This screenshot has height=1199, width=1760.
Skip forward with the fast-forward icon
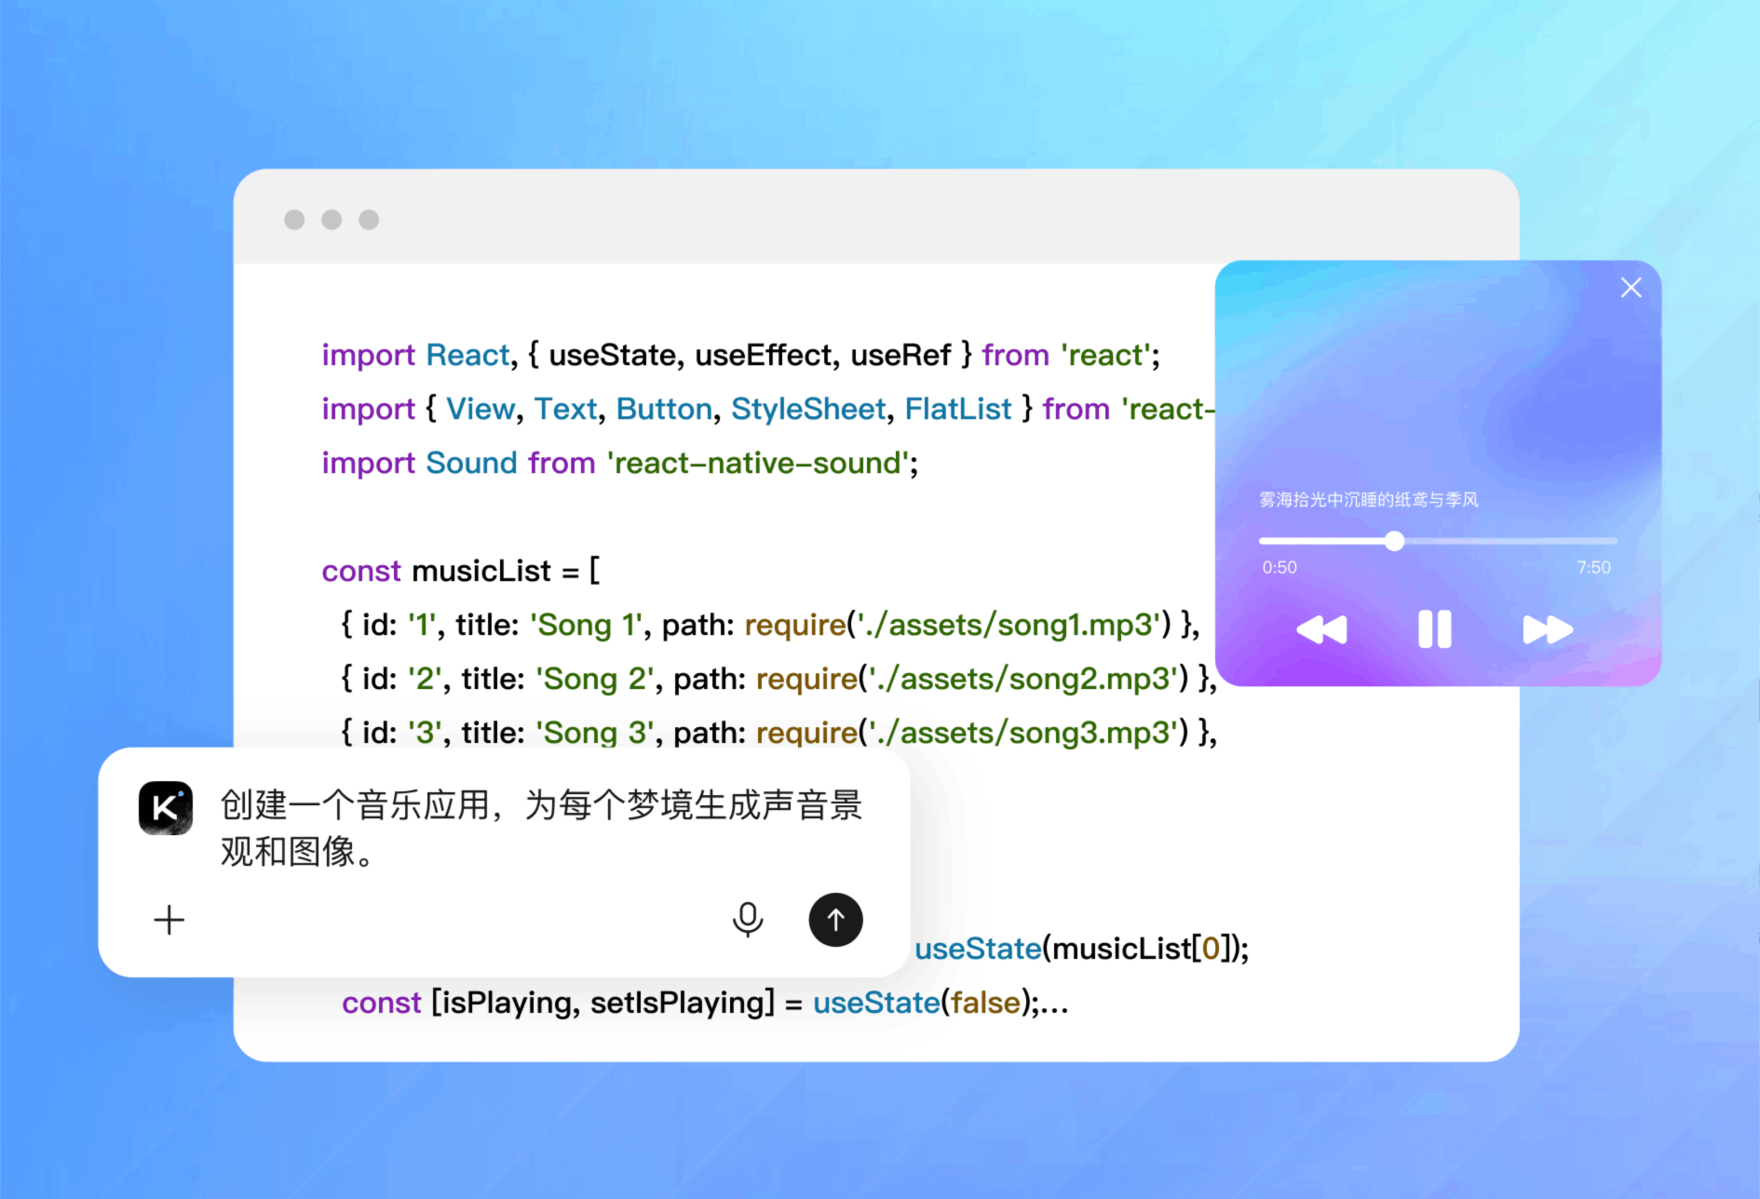[1547, 630]
